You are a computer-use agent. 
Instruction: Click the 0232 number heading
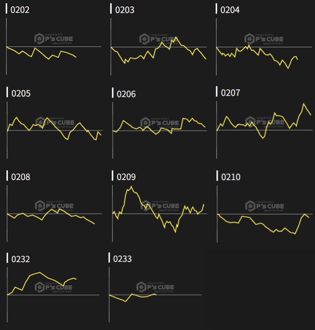pos(21,259)
